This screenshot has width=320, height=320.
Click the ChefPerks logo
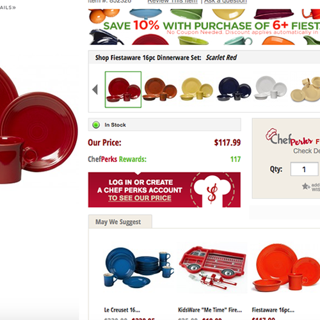pos(289,138)
